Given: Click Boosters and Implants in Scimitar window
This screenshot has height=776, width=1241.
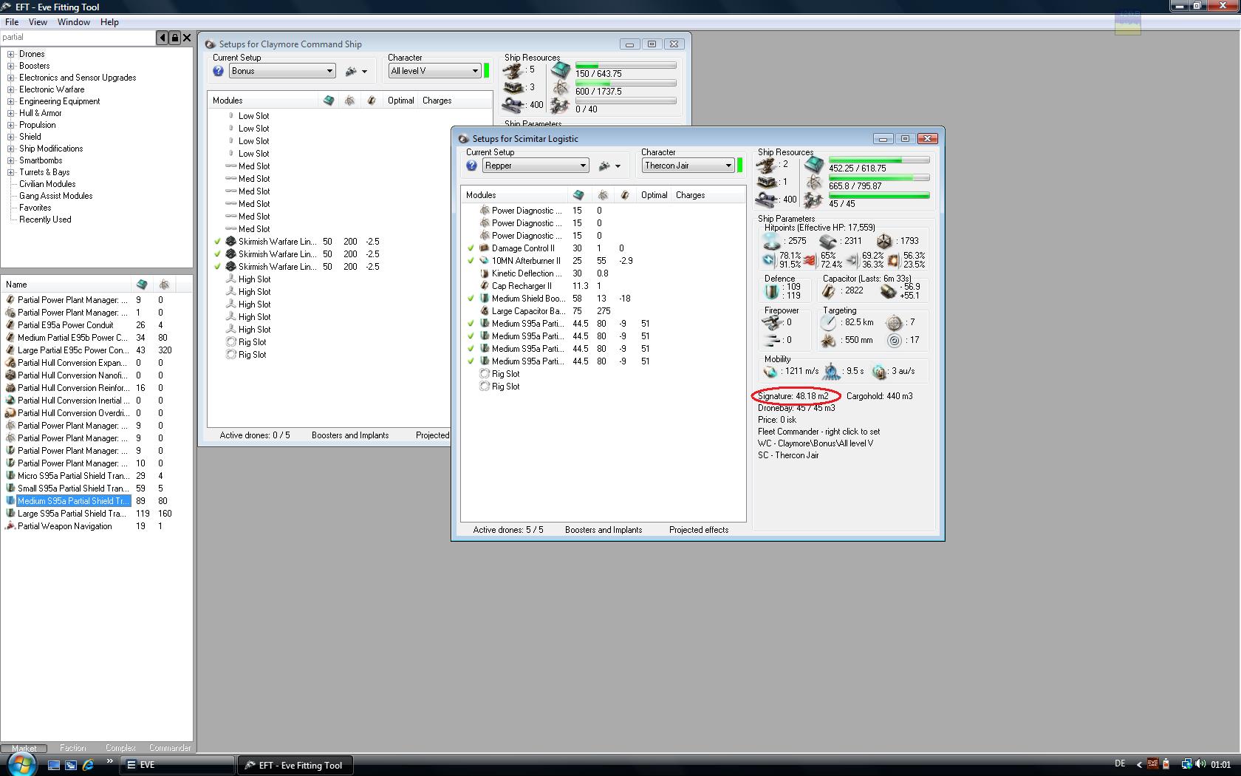Looking at the screenshot, I should (x=603, y=530).
